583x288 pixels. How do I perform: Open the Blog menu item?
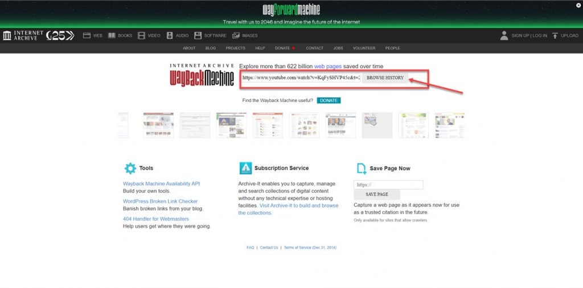[211, 48]
